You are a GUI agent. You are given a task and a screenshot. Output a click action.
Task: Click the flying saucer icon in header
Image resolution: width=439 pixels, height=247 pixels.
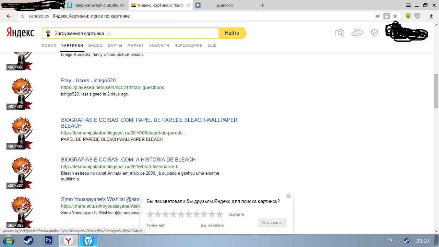tap(357, 33)
